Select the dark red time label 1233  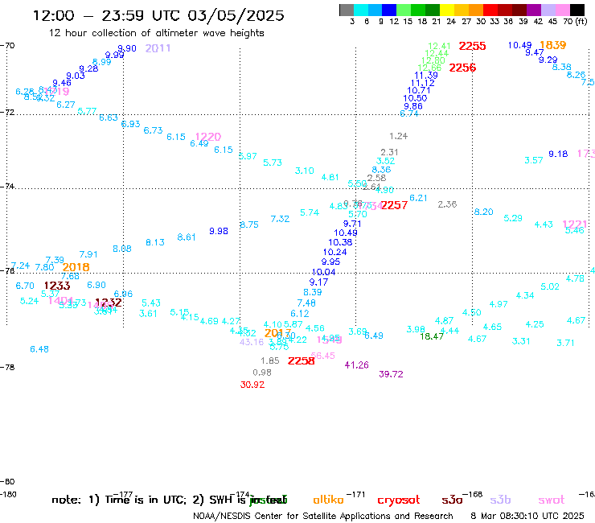point(57,286)
